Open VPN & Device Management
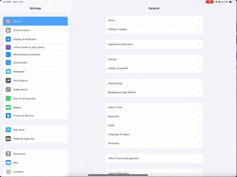 click(154, 158)
